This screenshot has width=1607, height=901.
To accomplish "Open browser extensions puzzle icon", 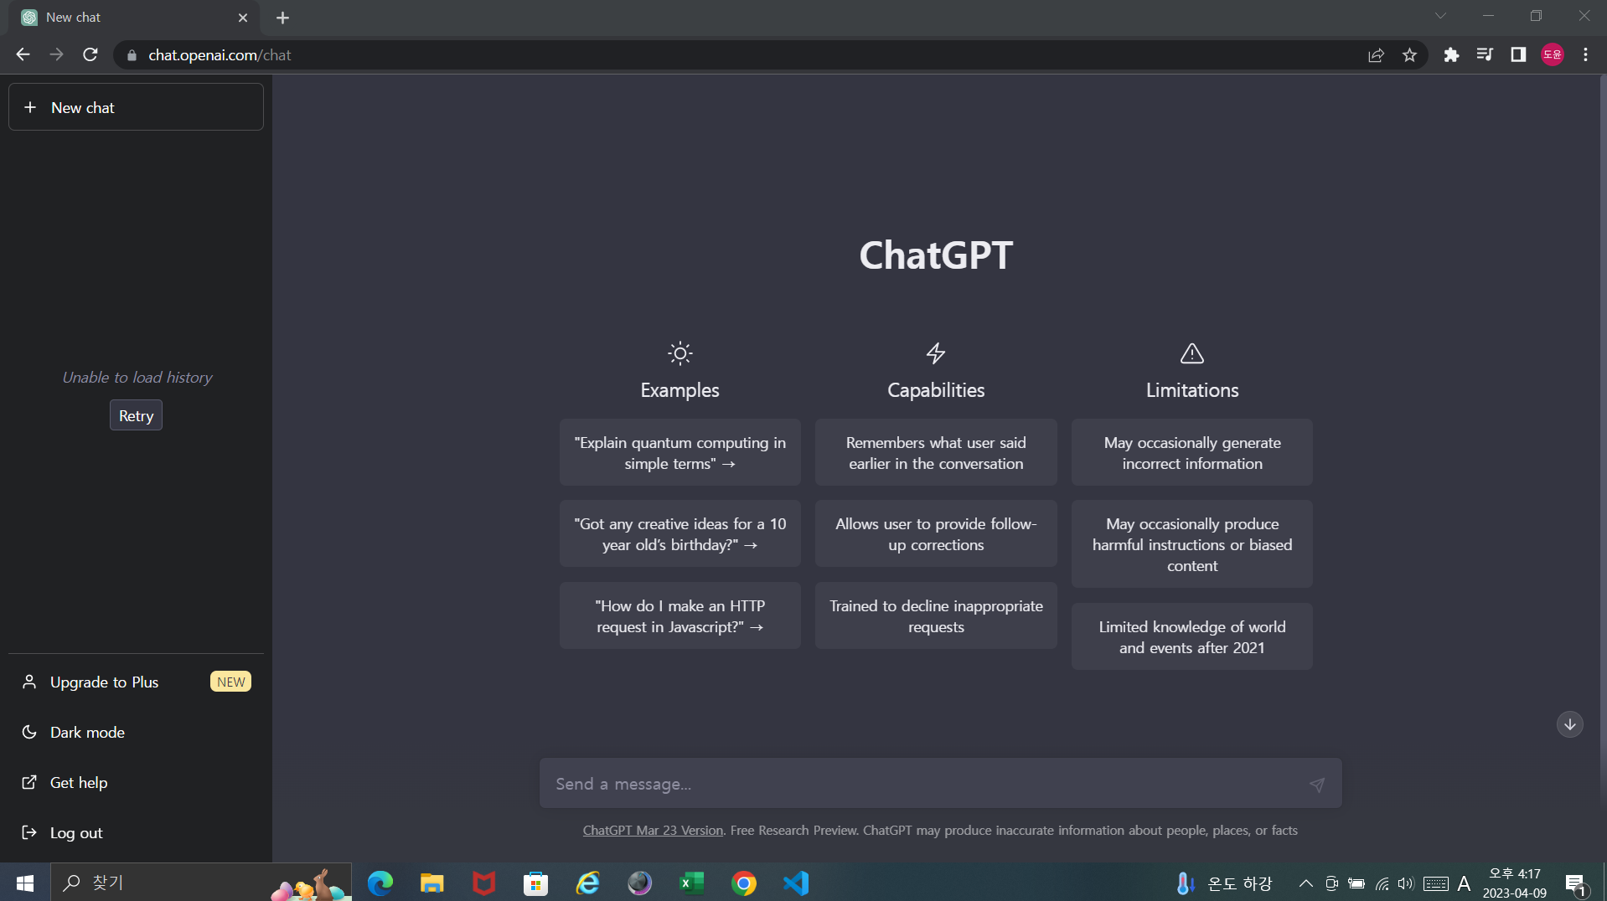I will [1451, 55].
